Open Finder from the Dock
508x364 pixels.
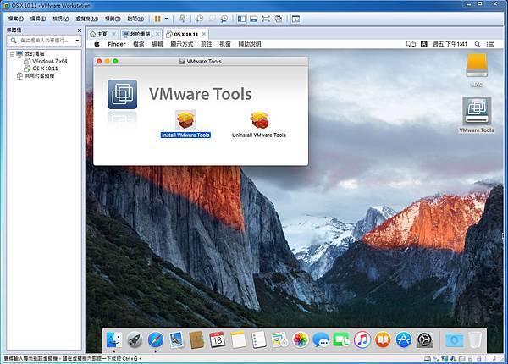[x=114, y=340]
